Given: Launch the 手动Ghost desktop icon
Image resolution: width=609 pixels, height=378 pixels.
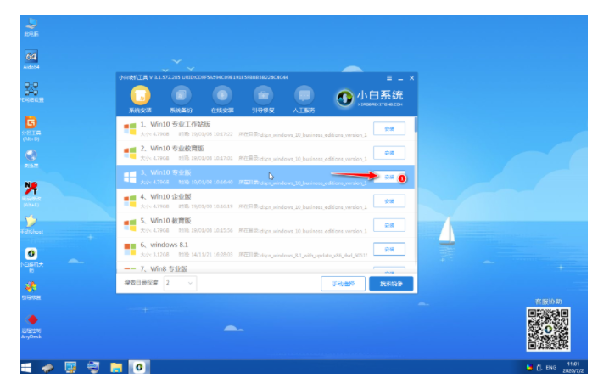Looking at the screenshot, I should click(x=31, y=224).
